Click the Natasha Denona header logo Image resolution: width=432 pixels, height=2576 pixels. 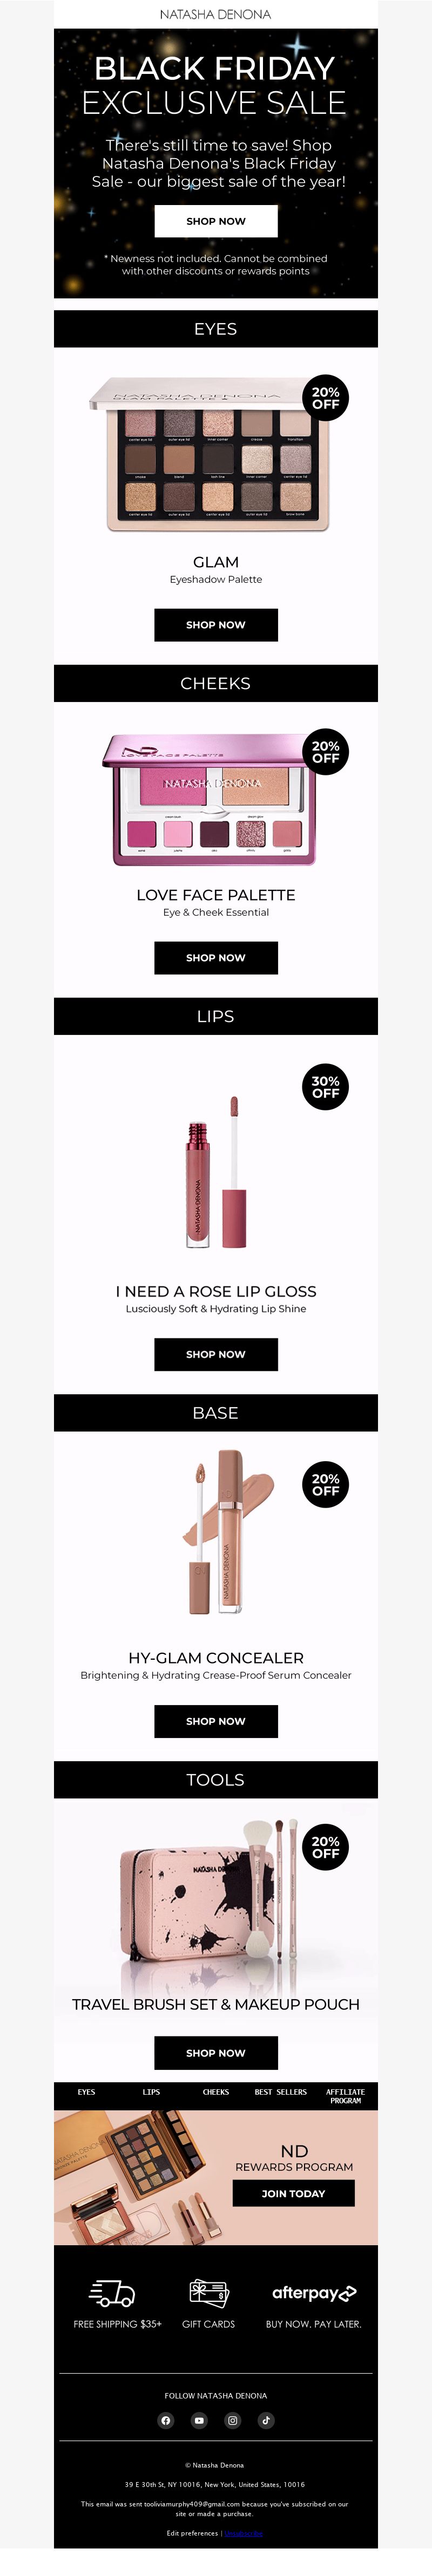point(215,14)
